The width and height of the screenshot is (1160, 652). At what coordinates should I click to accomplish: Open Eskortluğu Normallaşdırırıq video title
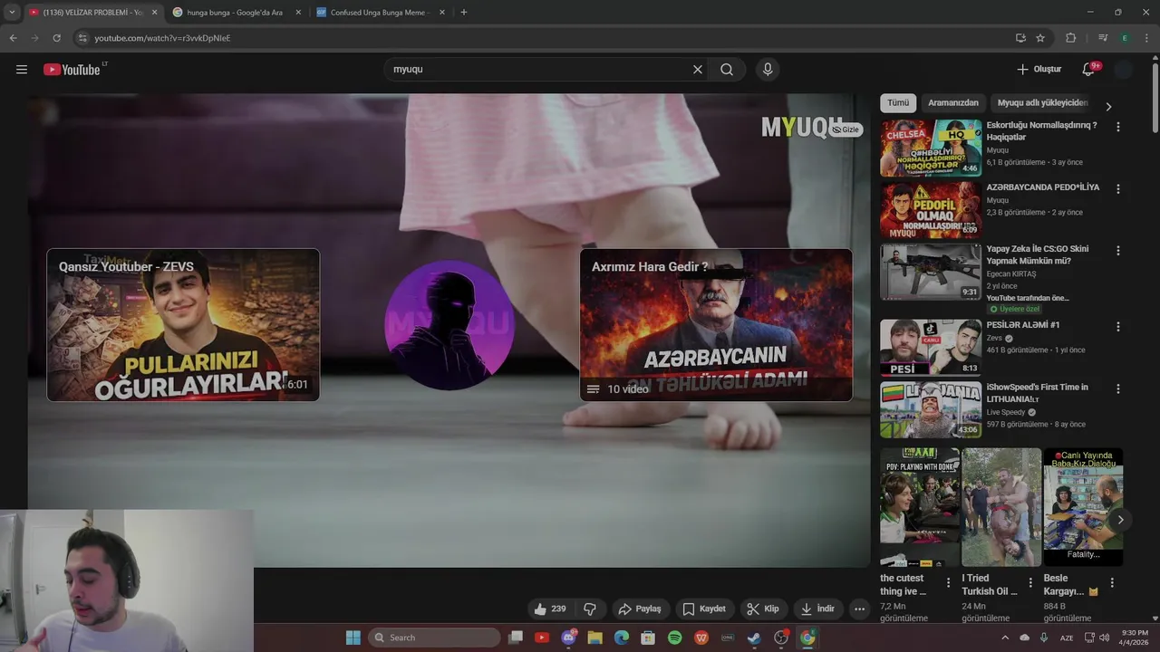click(1042, 131)
